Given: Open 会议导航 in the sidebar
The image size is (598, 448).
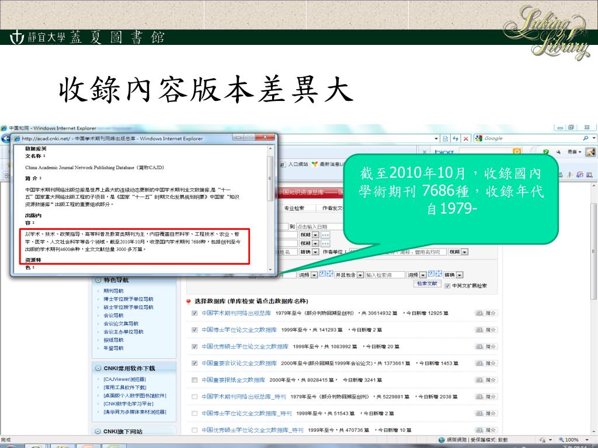Looking at the screenshot, I should coord(114,316).
